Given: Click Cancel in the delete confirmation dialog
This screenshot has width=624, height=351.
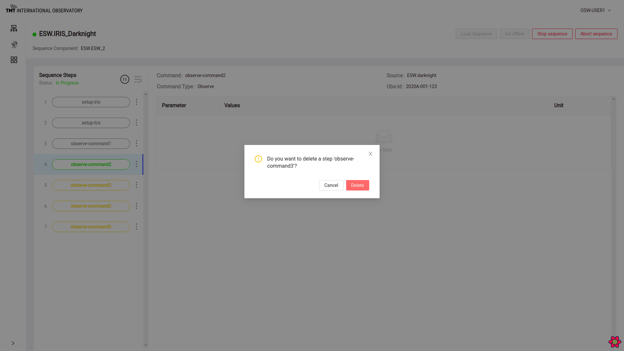Looking at the screenshot, I should 331,185.
